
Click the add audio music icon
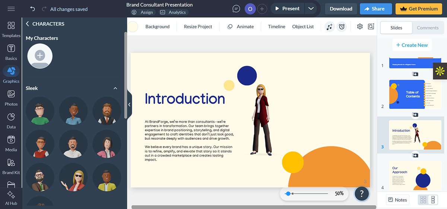pos(329,26)
